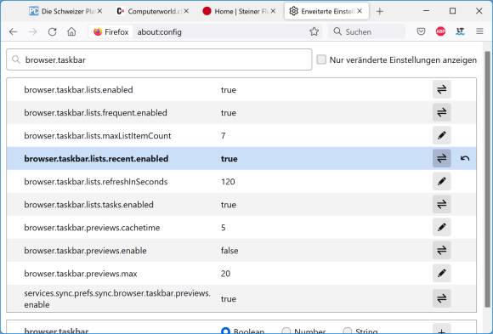493x334 pixels.
Task: Edit browser.taskbar.previews.max with pencil icon
Action: [441, 274]
